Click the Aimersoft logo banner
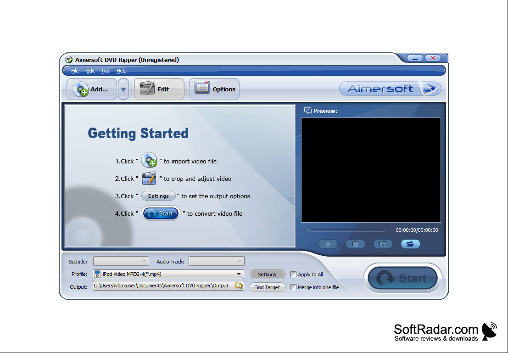Screen dimensions: 508x353 coord(390,89)
